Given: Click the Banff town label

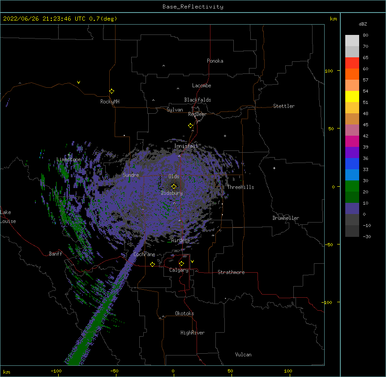Looking at the screenshot, I should pos(56,254).
